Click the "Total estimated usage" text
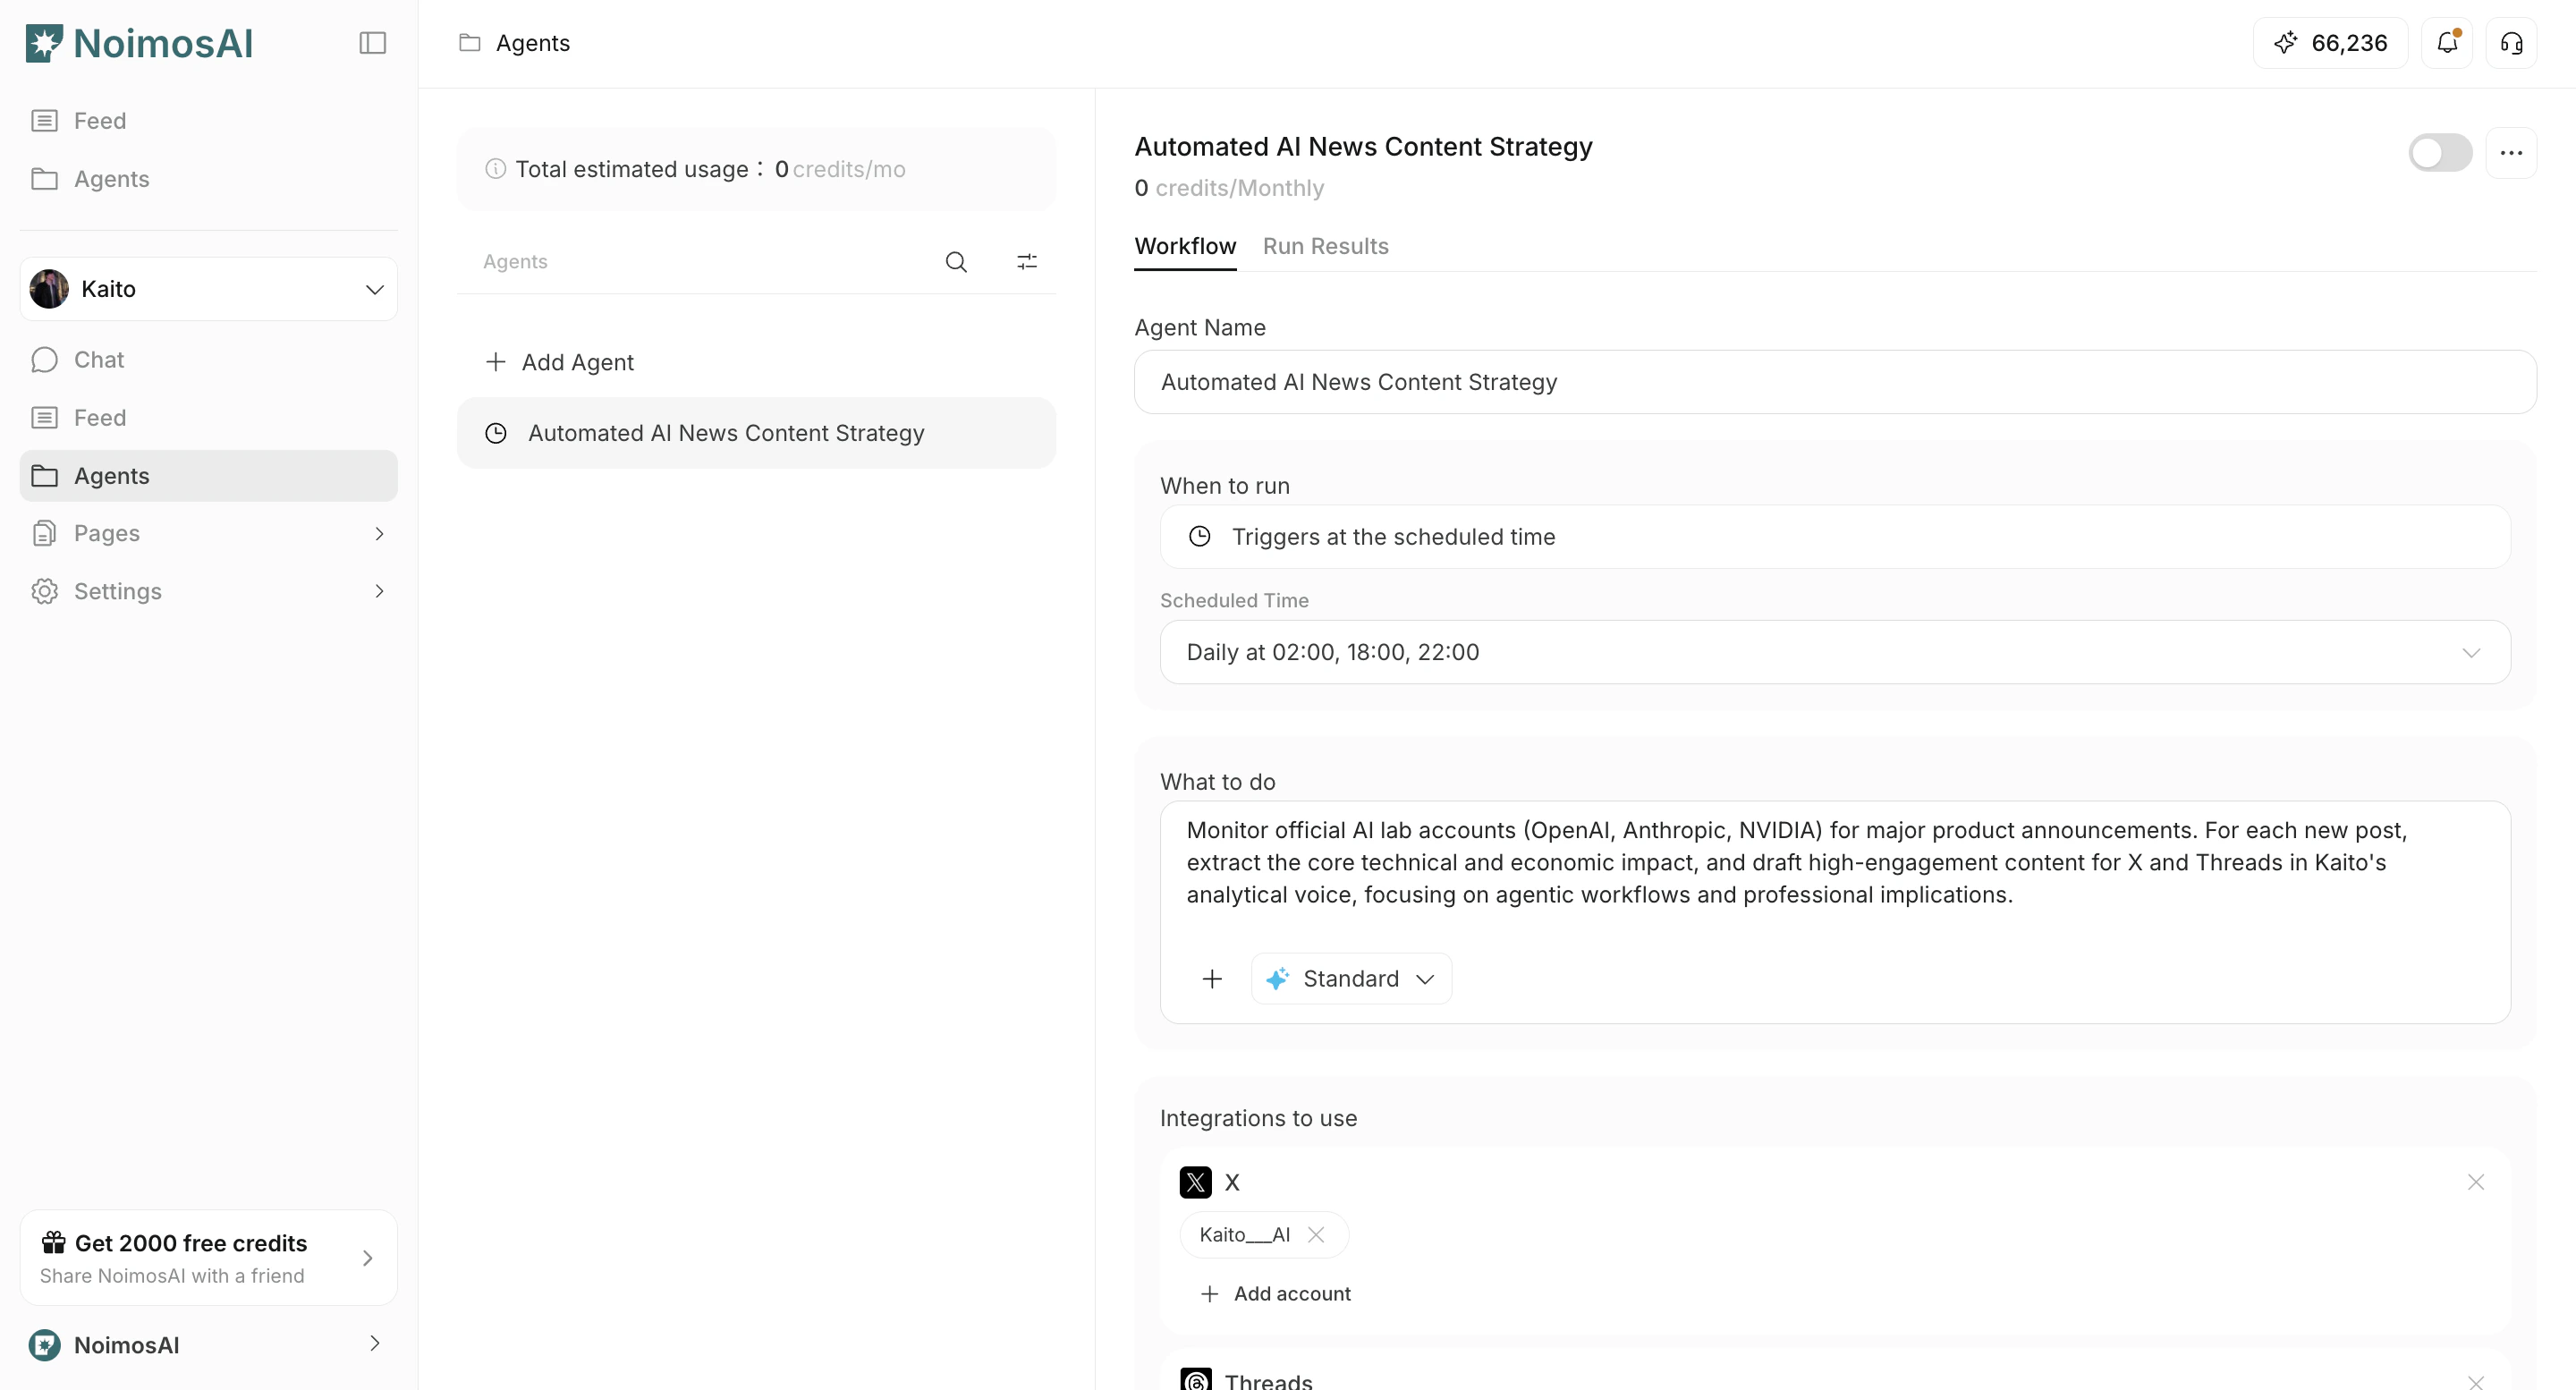This screenshot has width=2576, height=1390. coord(632,169)
